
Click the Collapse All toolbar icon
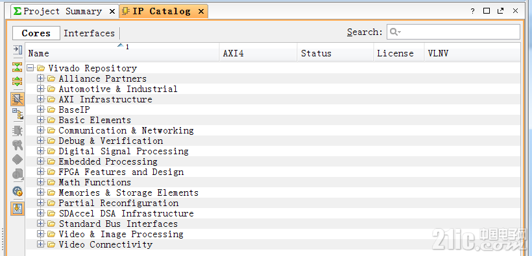click(x=18, y=67)
